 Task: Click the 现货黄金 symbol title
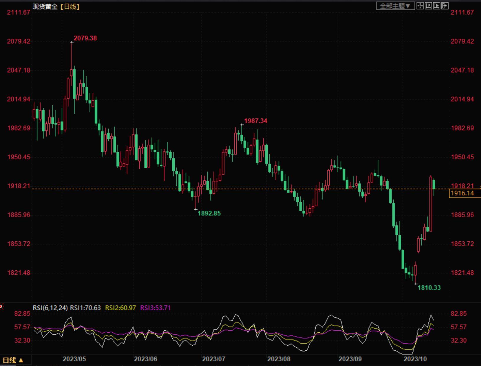(x=45, y=6)
